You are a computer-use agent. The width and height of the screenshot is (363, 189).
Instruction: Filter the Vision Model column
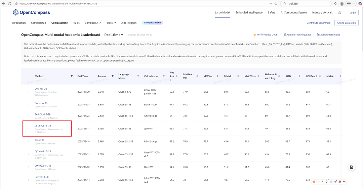pos(164,76)
